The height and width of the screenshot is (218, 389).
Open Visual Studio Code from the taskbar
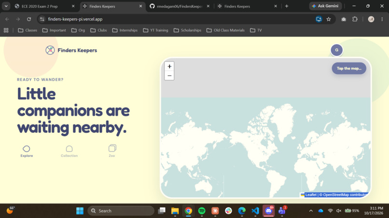click(x=255, y=211)
